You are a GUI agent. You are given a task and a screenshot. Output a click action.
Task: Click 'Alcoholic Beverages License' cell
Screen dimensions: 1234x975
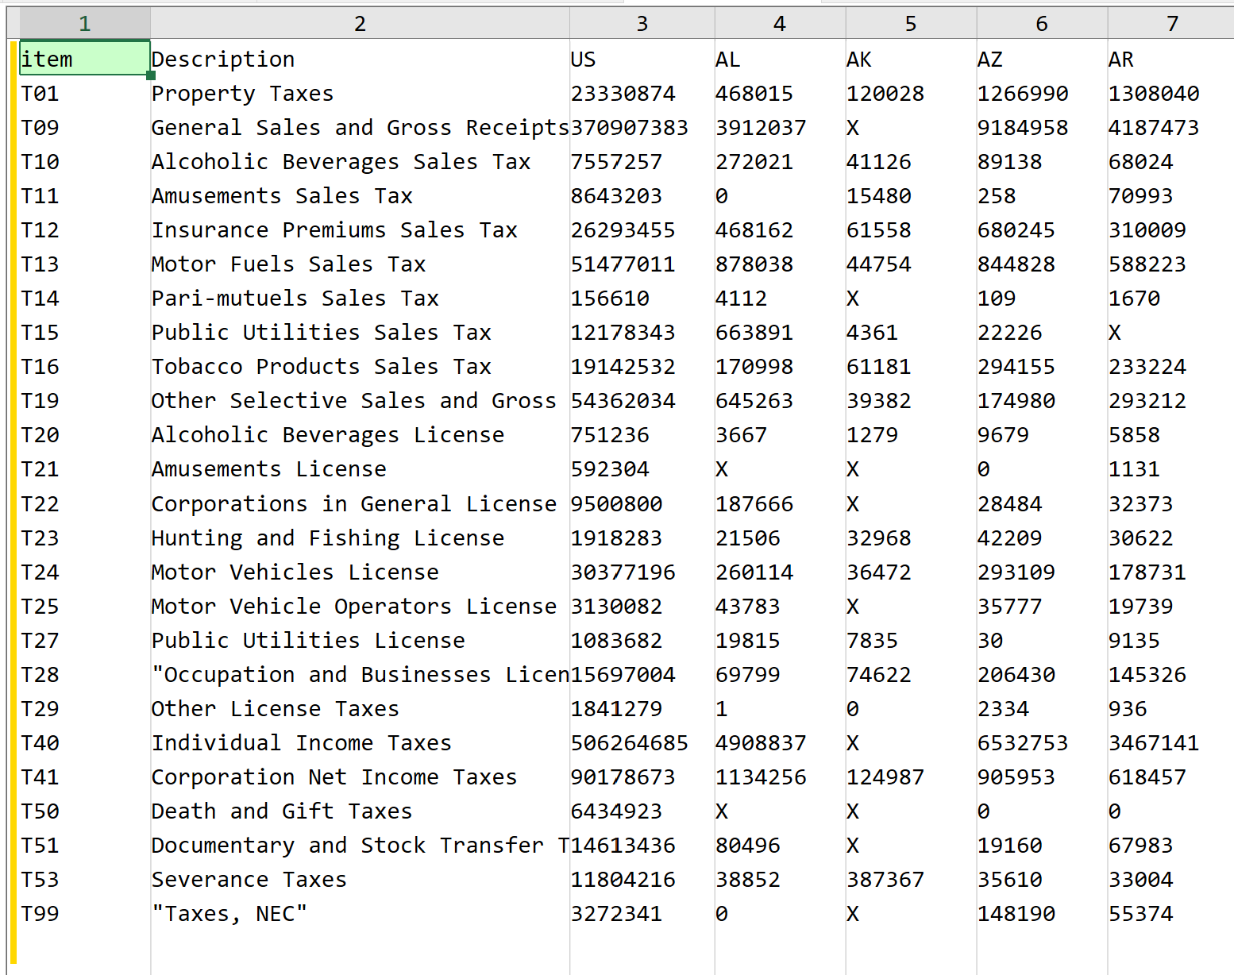pos(360,434)
